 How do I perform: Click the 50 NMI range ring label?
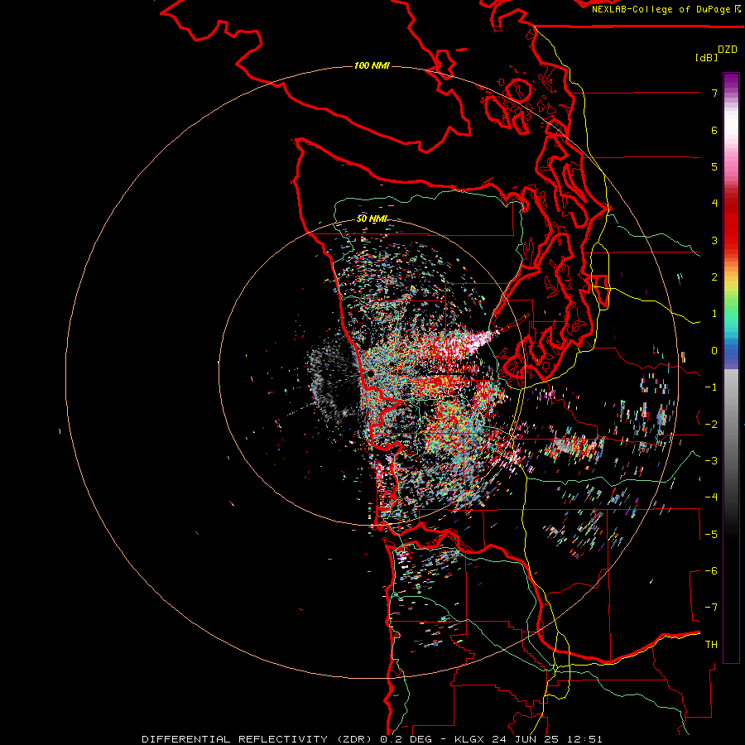click(372, 219)
